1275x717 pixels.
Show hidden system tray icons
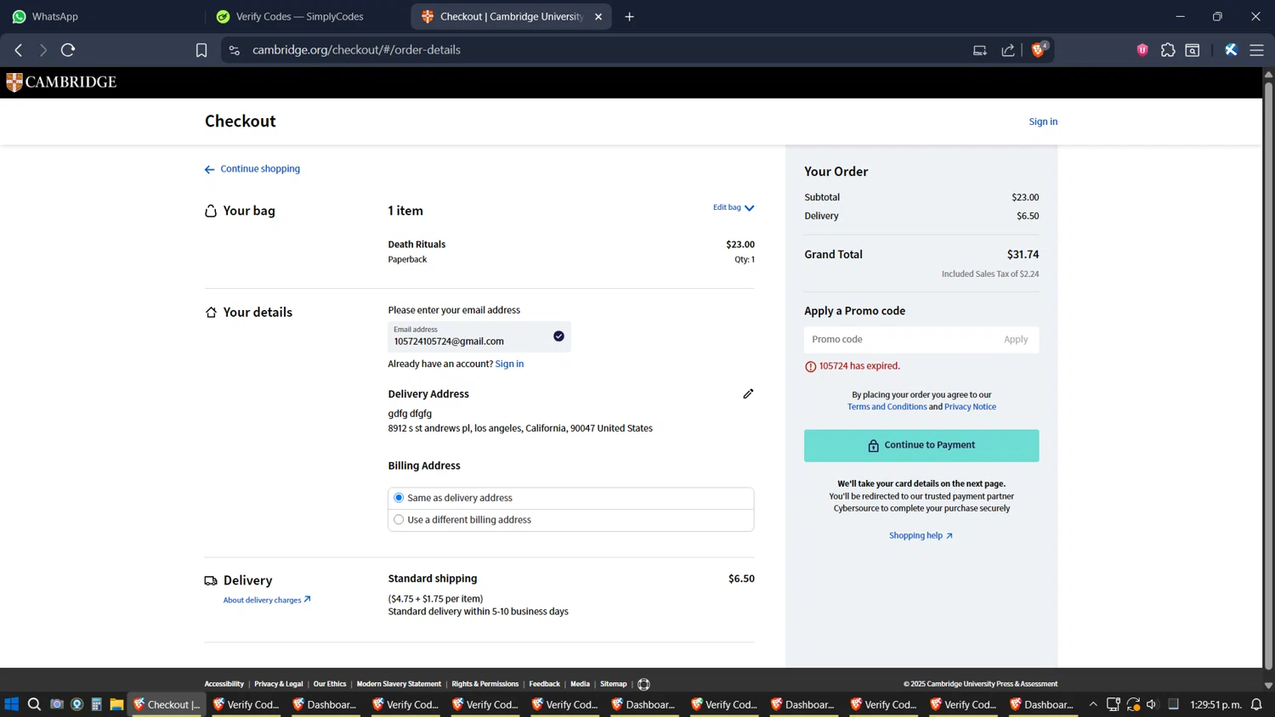[1093, 704]
